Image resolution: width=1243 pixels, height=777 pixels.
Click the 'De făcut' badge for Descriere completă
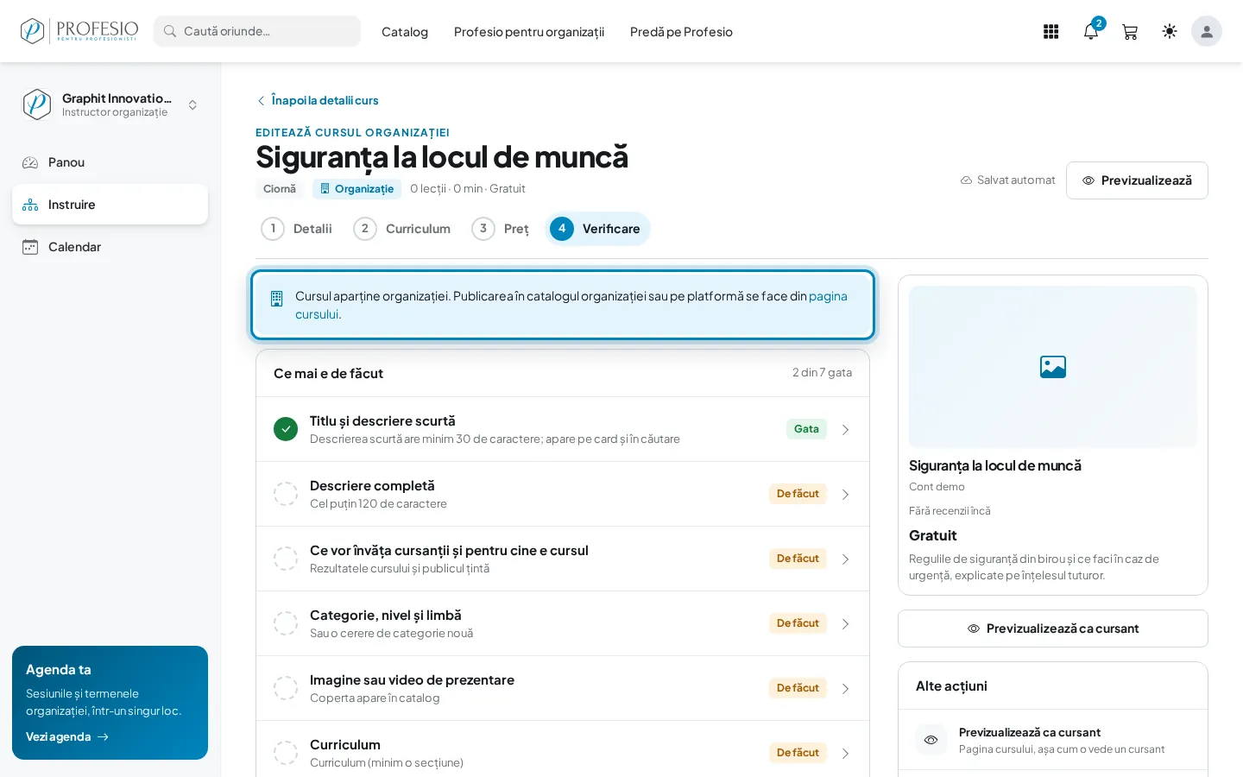tap(798, 494)
